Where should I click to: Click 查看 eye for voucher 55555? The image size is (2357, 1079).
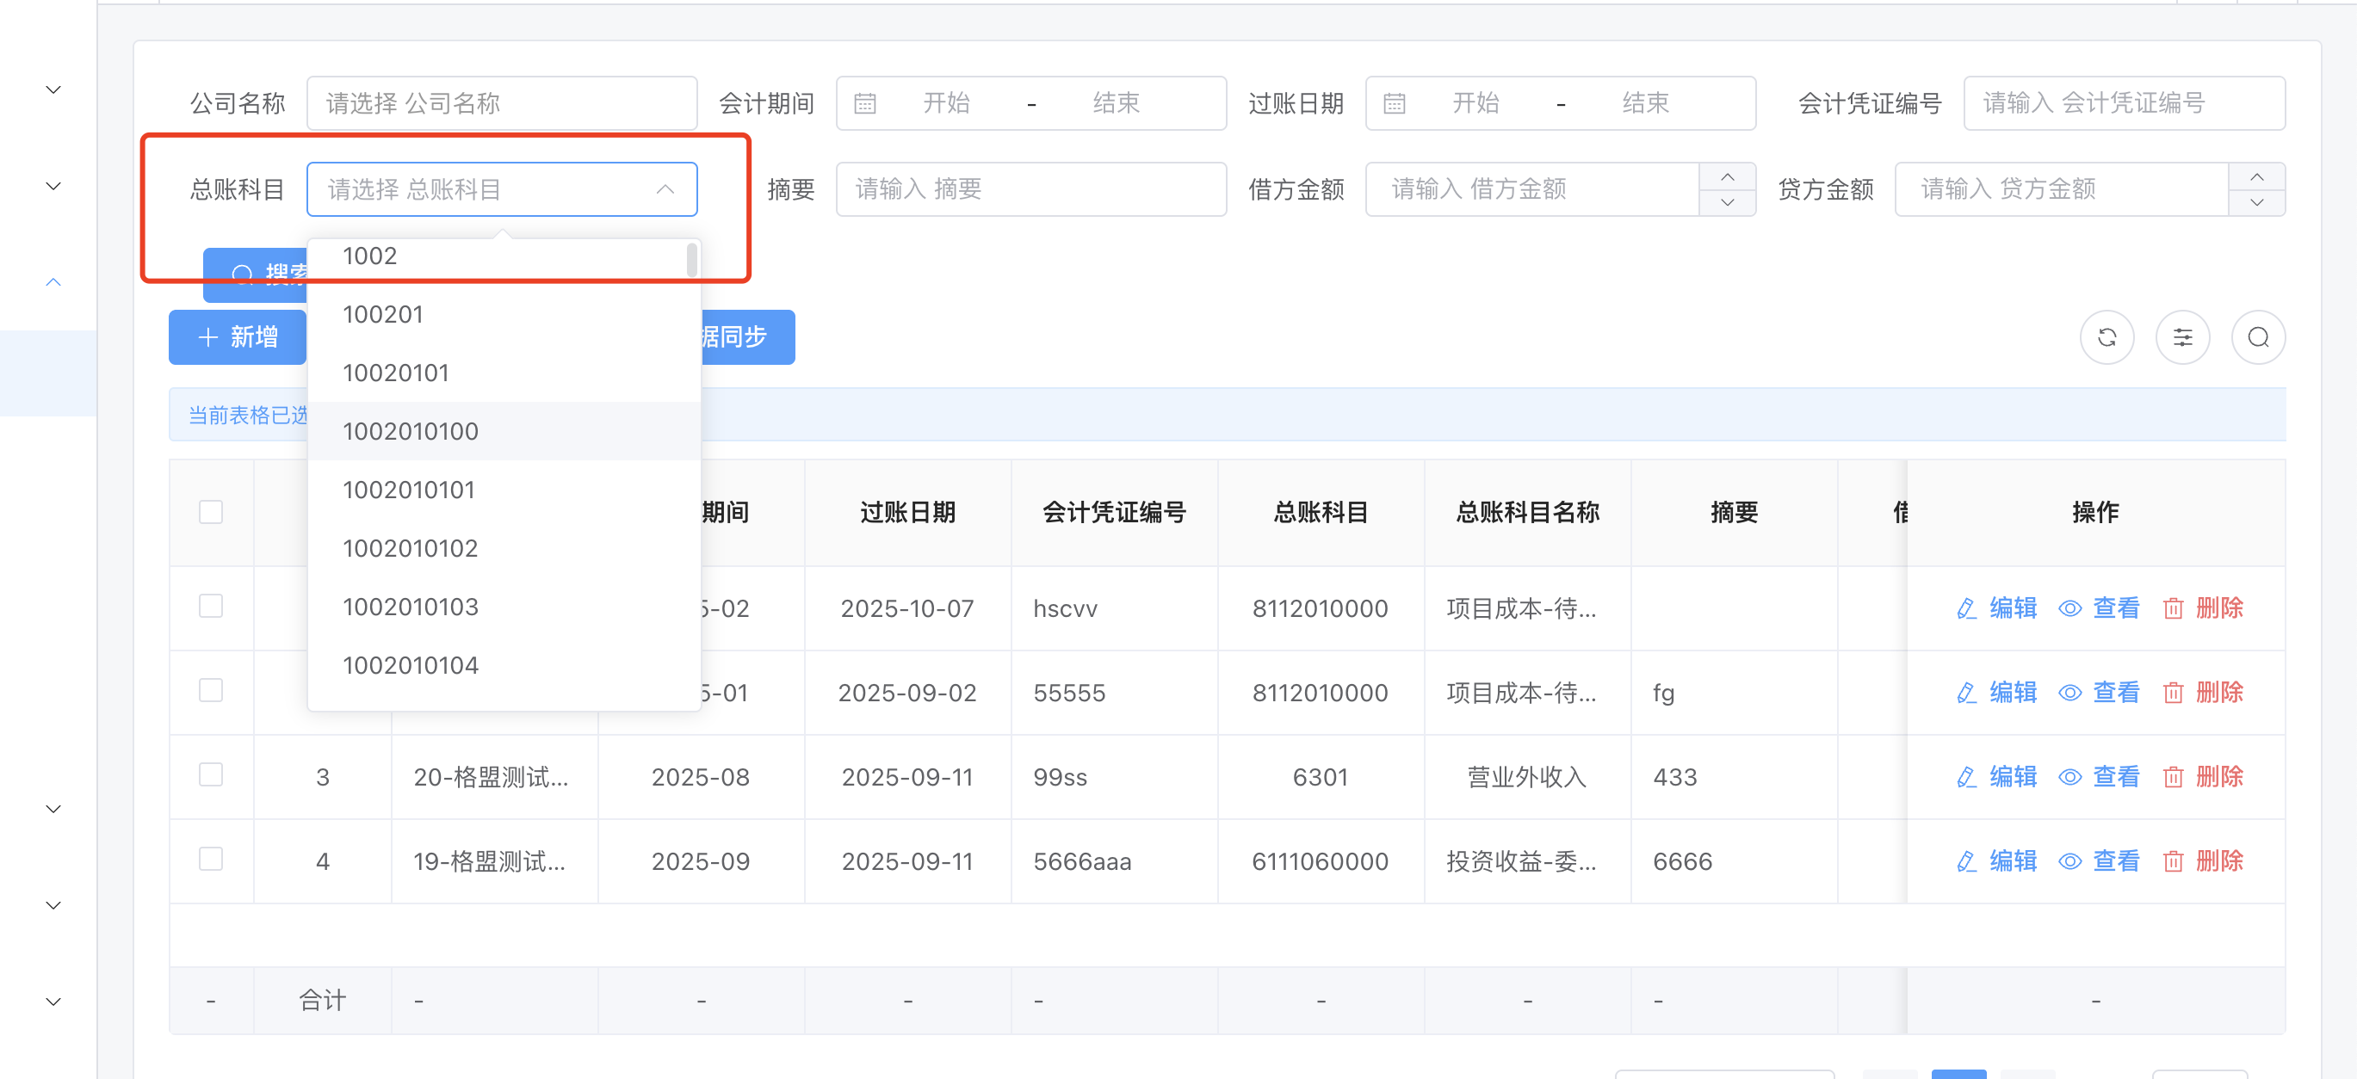point(2069,694)
